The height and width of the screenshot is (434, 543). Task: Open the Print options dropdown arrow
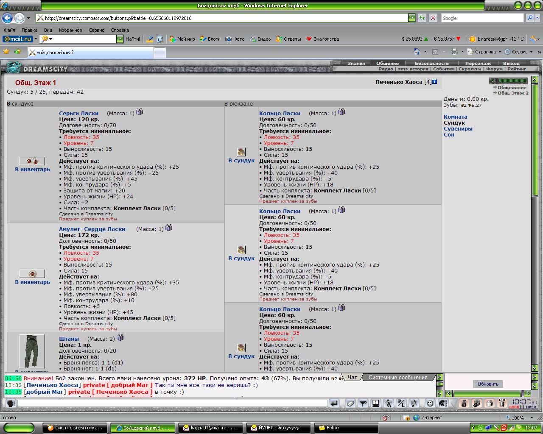(462, 52)
